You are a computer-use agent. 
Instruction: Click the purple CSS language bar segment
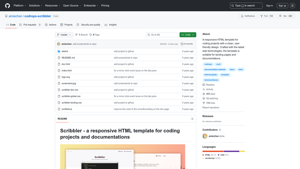[x=231, y=151]
